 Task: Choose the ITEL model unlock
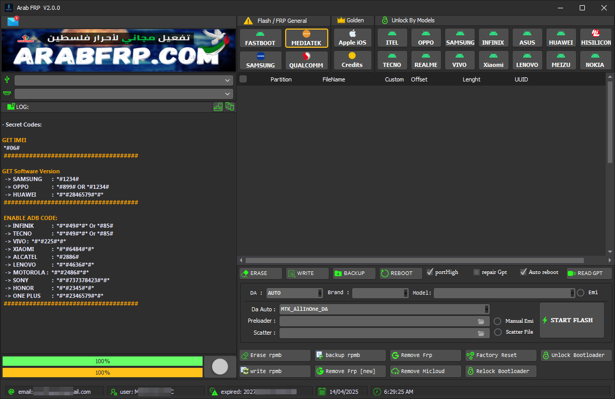click(x=392, y=38)
